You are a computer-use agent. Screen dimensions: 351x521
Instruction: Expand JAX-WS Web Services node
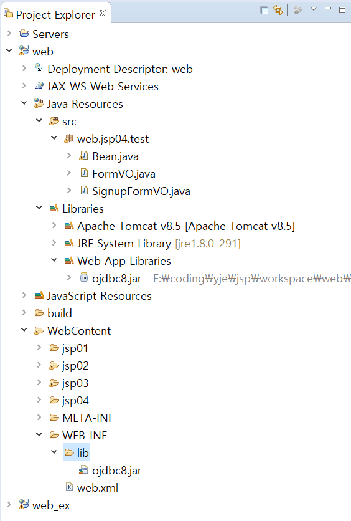pyautogui.click(x=24, y=86)
